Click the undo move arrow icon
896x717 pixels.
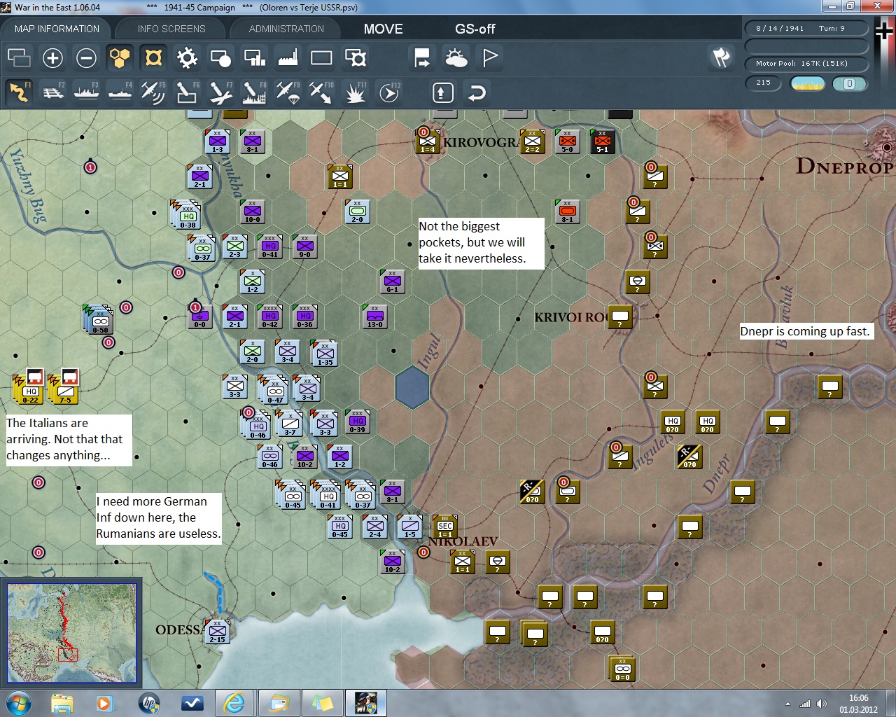tap(477, 92)
